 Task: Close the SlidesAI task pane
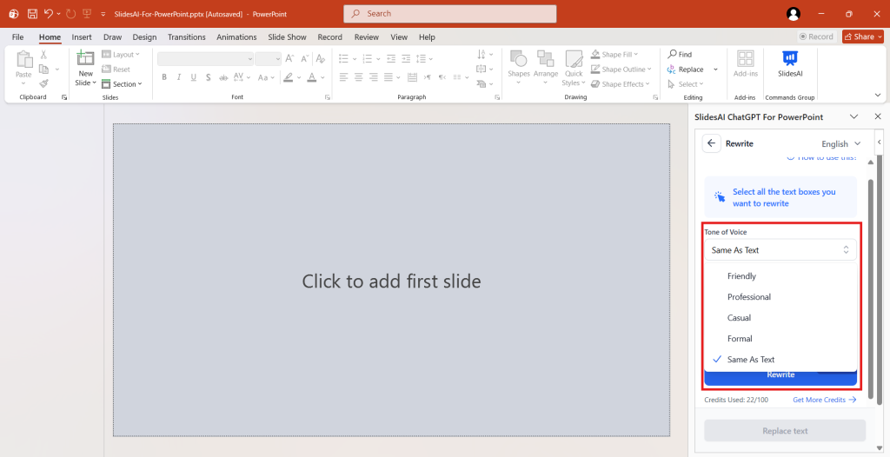coord(878,117)
